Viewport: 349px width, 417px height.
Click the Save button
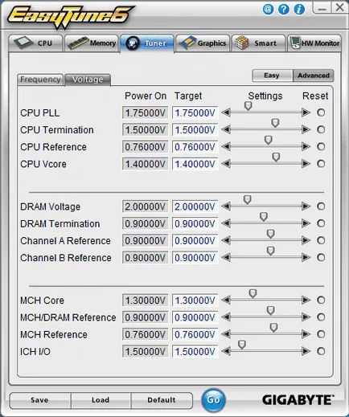tap(40, 400)
